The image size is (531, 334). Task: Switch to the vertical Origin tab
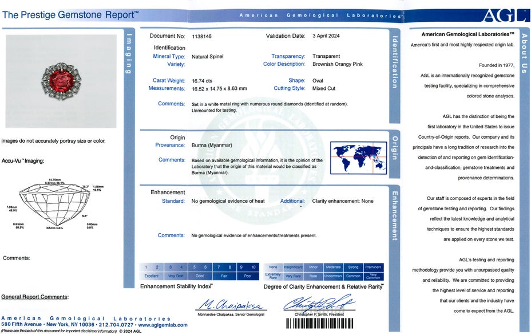pos(394,148)
